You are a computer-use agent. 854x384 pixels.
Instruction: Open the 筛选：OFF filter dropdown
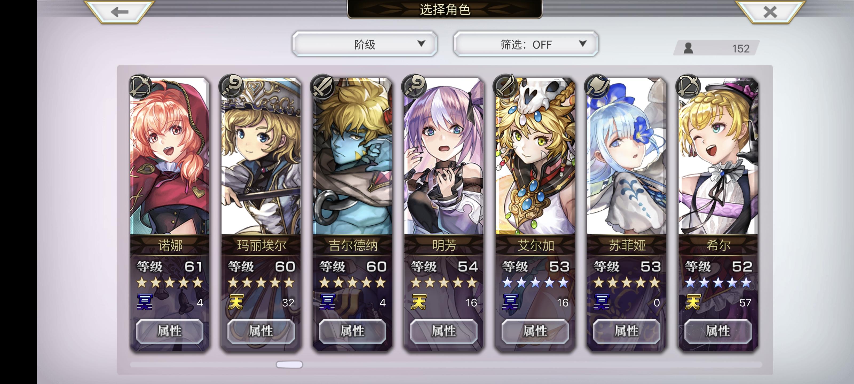pyautogui.click(x=526, y=44)
